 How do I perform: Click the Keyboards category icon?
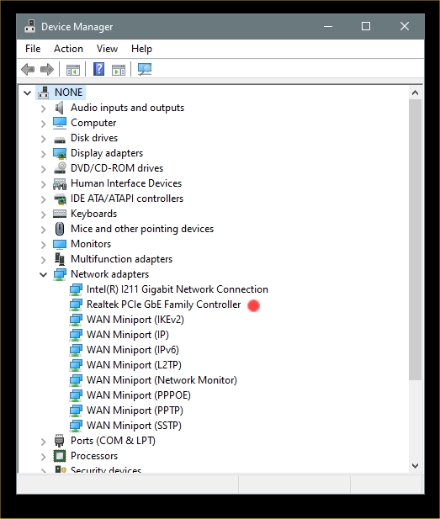point(60,214)
